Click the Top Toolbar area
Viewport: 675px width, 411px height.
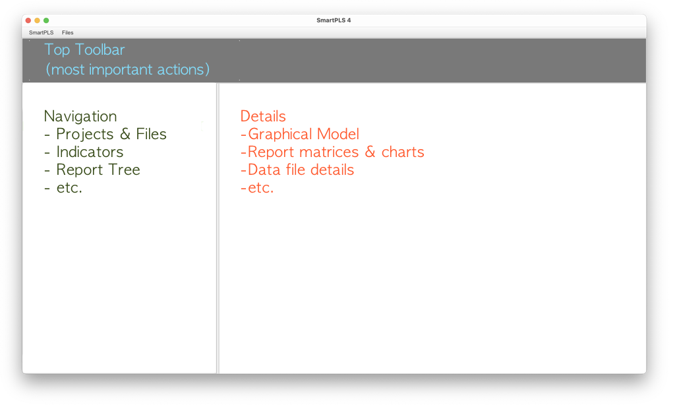pyautogui.click(x=84, y=49)
